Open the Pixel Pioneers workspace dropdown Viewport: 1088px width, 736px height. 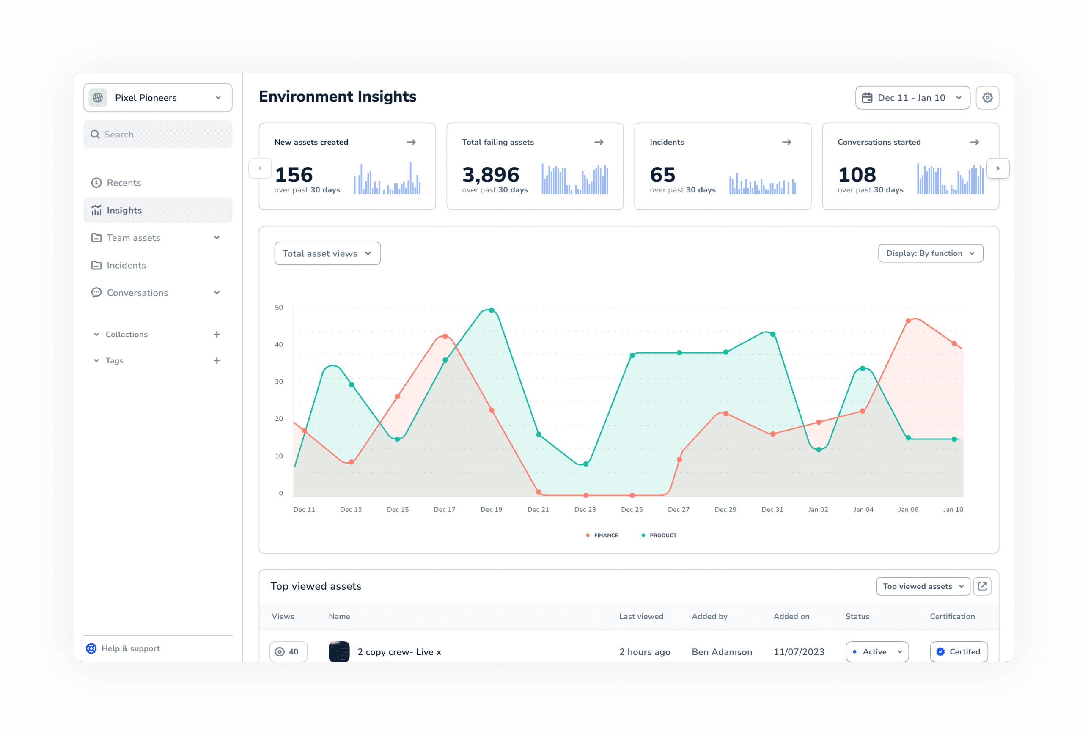tap(158, 98)
